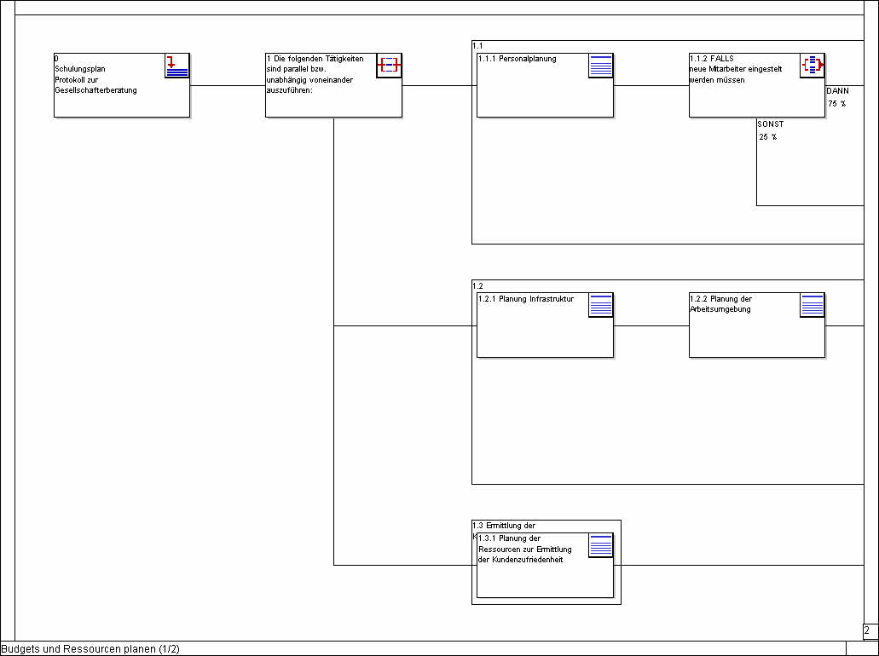Select the 1.1.1 Personalplanung label

(518, 59)
